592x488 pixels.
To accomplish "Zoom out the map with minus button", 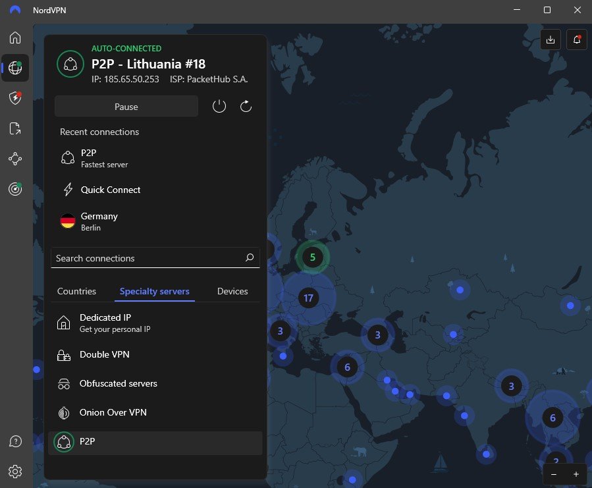I will click(554, 474).
